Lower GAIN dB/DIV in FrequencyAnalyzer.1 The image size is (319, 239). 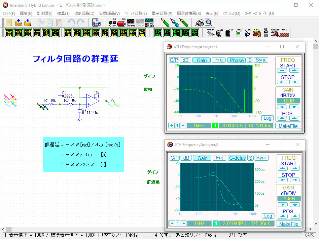[282, 107]
